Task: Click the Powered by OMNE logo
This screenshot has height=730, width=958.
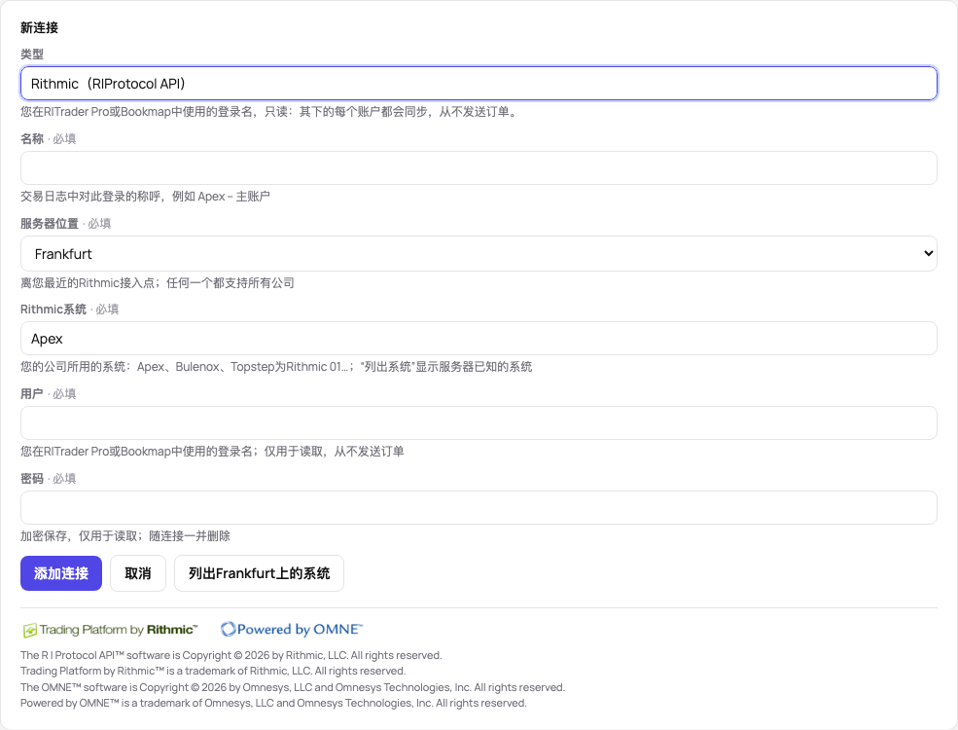Action: coord(292,629)
